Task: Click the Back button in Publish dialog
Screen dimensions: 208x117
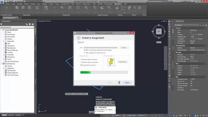Action: click(x=110, y=83)
